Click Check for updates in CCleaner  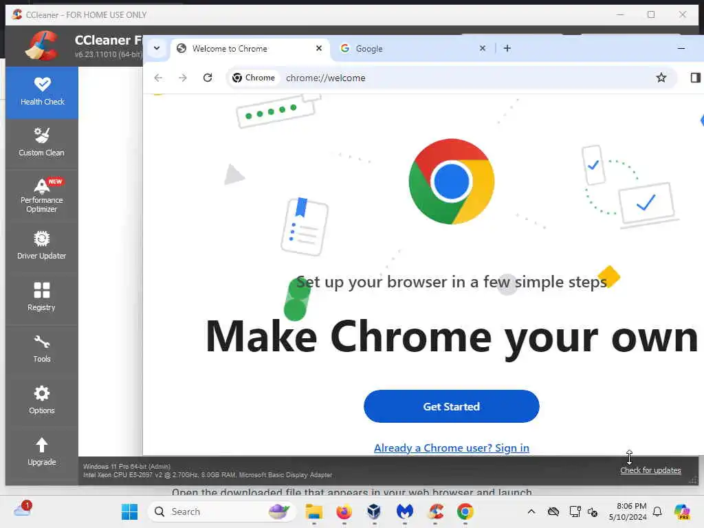coord(650,470)
